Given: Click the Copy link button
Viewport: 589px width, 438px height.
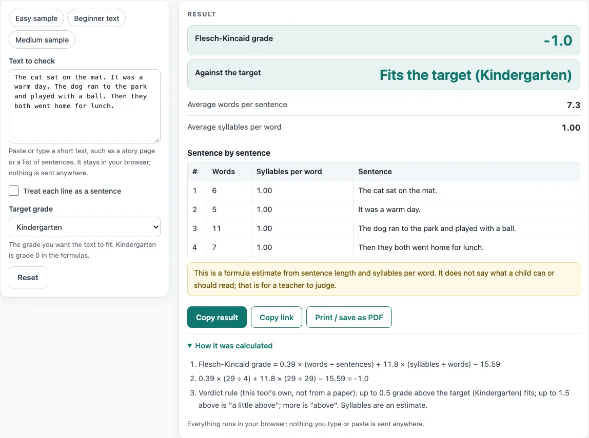Looking at the screenshot, I should click(x=277, y=317).
